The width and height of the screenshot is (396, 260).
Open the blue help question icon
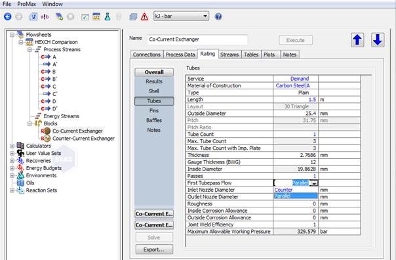pyautogui.click(x=218, y=16)
